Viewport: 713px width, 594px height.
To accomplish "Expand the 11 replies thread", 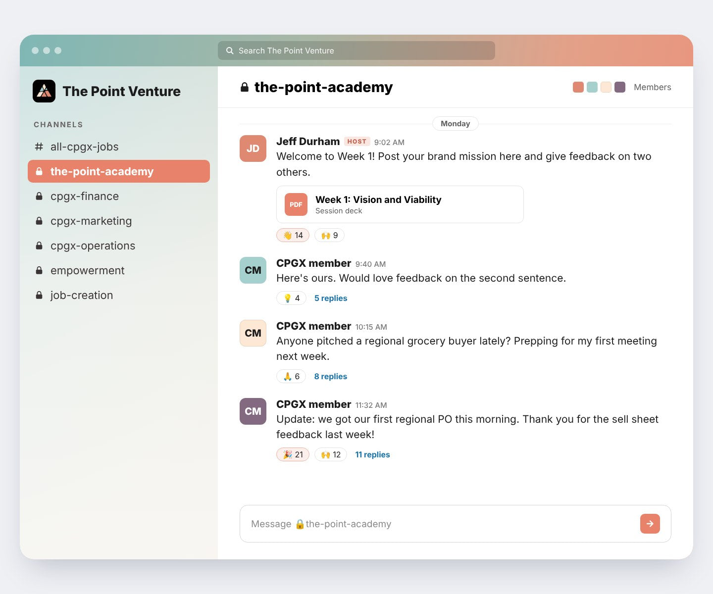I will (x=372, y=454).
